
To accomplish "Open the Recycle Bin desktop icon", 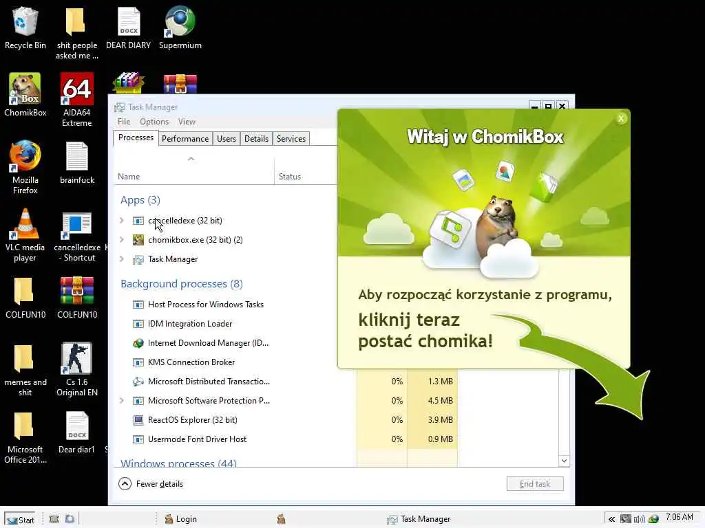I will pyautogui.click(x=25, y=27).
